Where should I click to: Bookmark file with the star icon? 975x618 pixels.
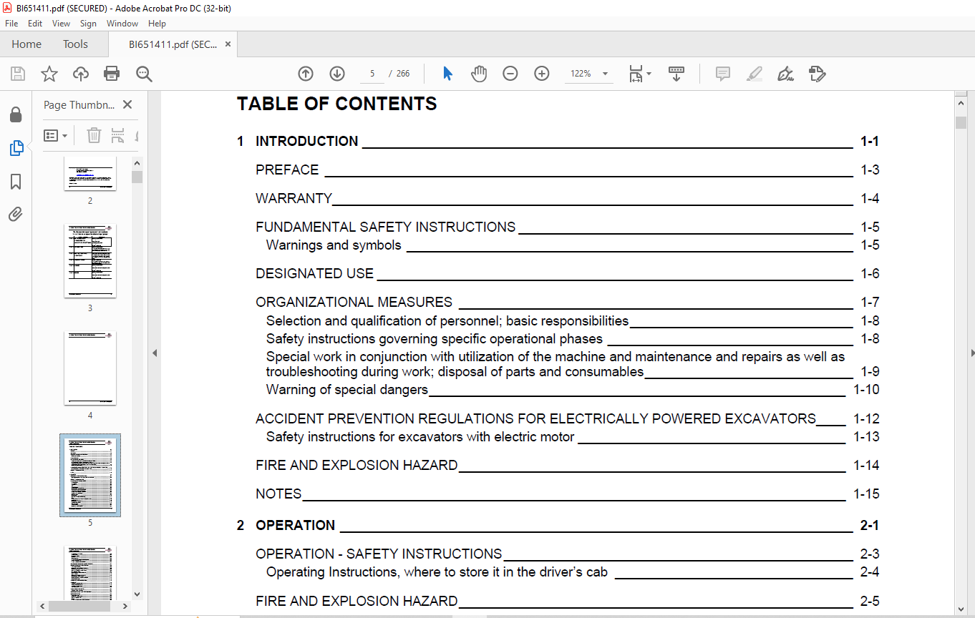point(49,74)
